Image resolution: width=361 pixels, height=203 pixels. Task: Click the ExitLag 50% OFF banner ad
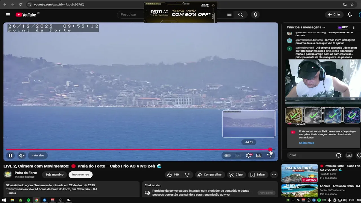coord(180,13)
